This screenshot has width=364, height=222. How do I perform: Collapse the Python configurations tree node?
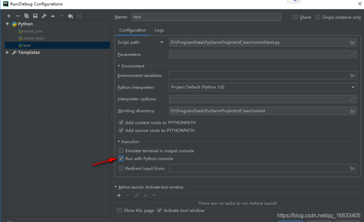[8, 24]
